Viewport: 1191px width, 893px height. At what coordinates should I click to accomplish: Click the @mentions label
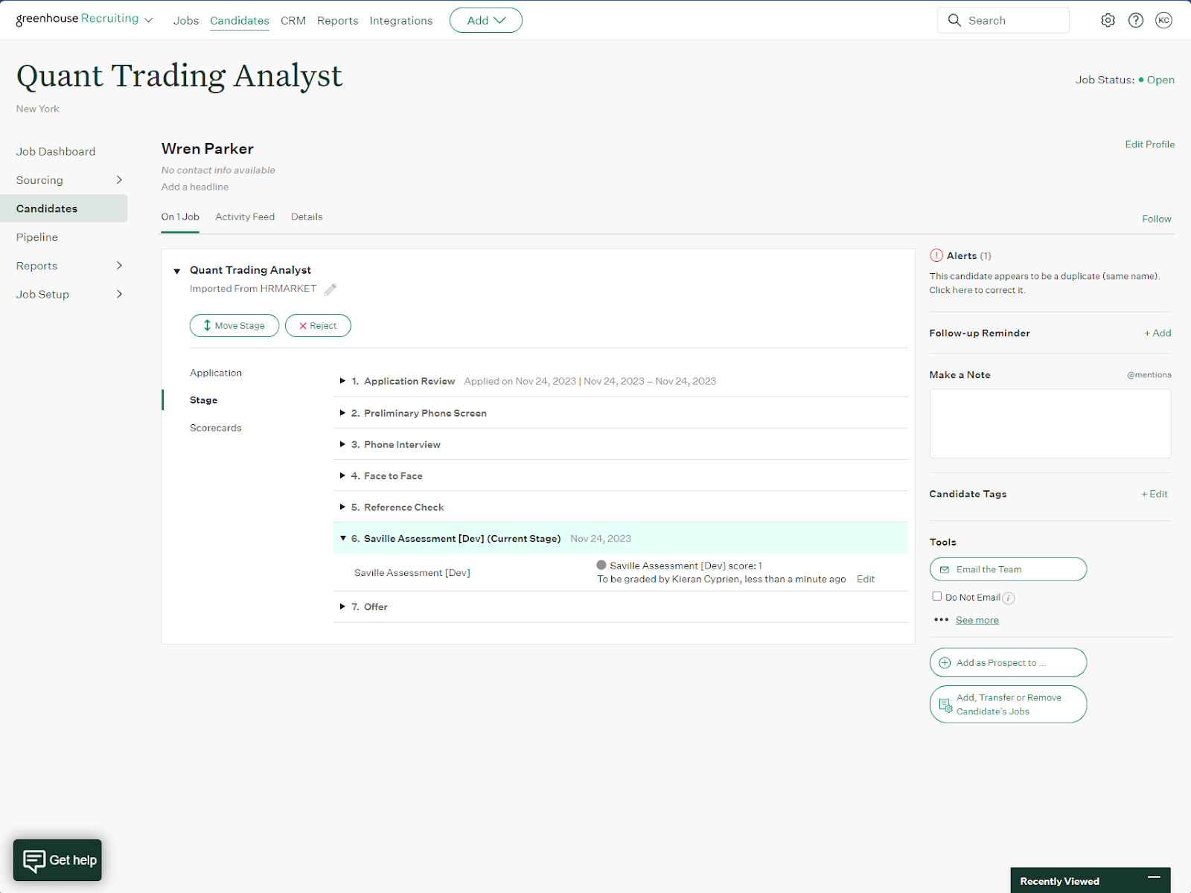coord(1149,375)
